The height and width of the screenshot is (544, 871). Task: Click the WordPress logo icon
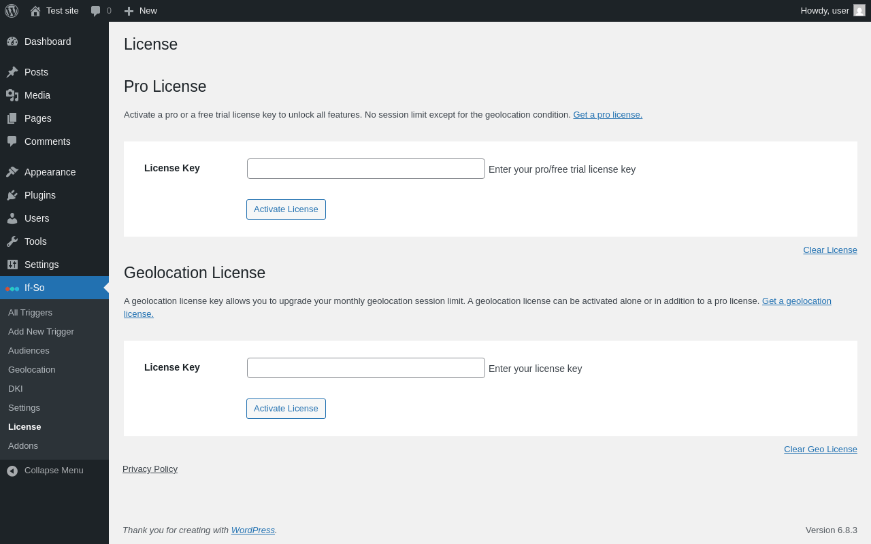pyautogui.click(x=12, y=11)
